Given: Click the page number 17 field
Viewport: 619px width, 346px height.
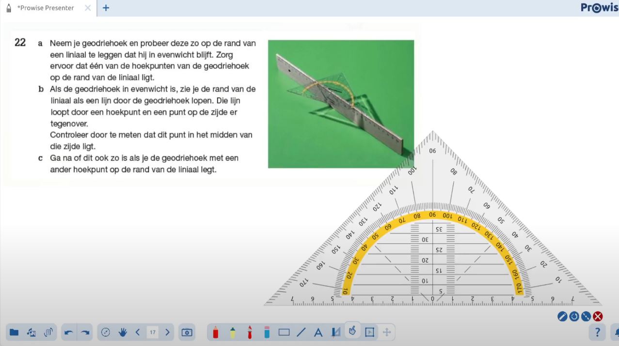Looking at the screenshot, I should 153,332.
